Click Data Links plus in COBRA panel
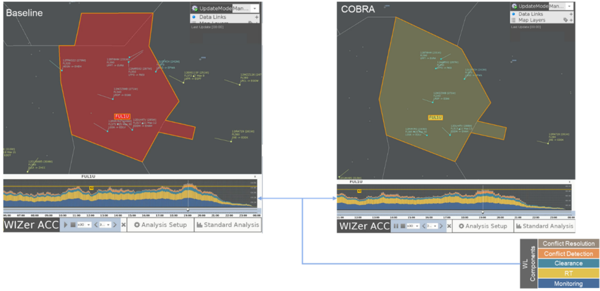This screenshot has height=291, width=600. (571, 14)
